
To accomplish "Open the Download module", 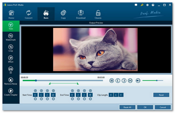I will 81,14.
